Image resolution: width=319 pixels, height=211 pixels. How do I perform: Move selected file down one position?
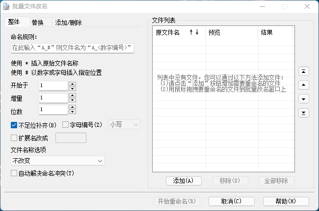(x=303, y=99)
